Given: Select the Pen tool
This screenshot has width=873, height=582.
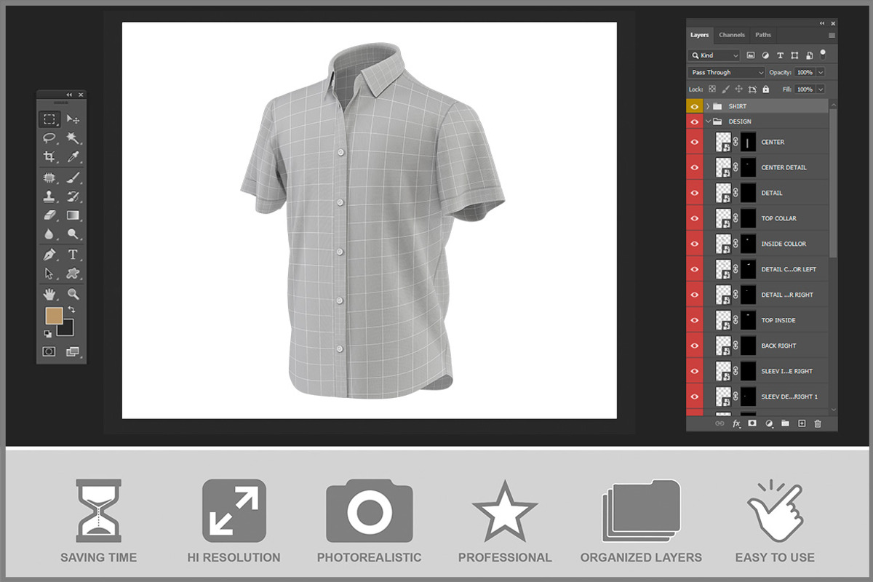Looking at the screenshot, I should (49, 255).
